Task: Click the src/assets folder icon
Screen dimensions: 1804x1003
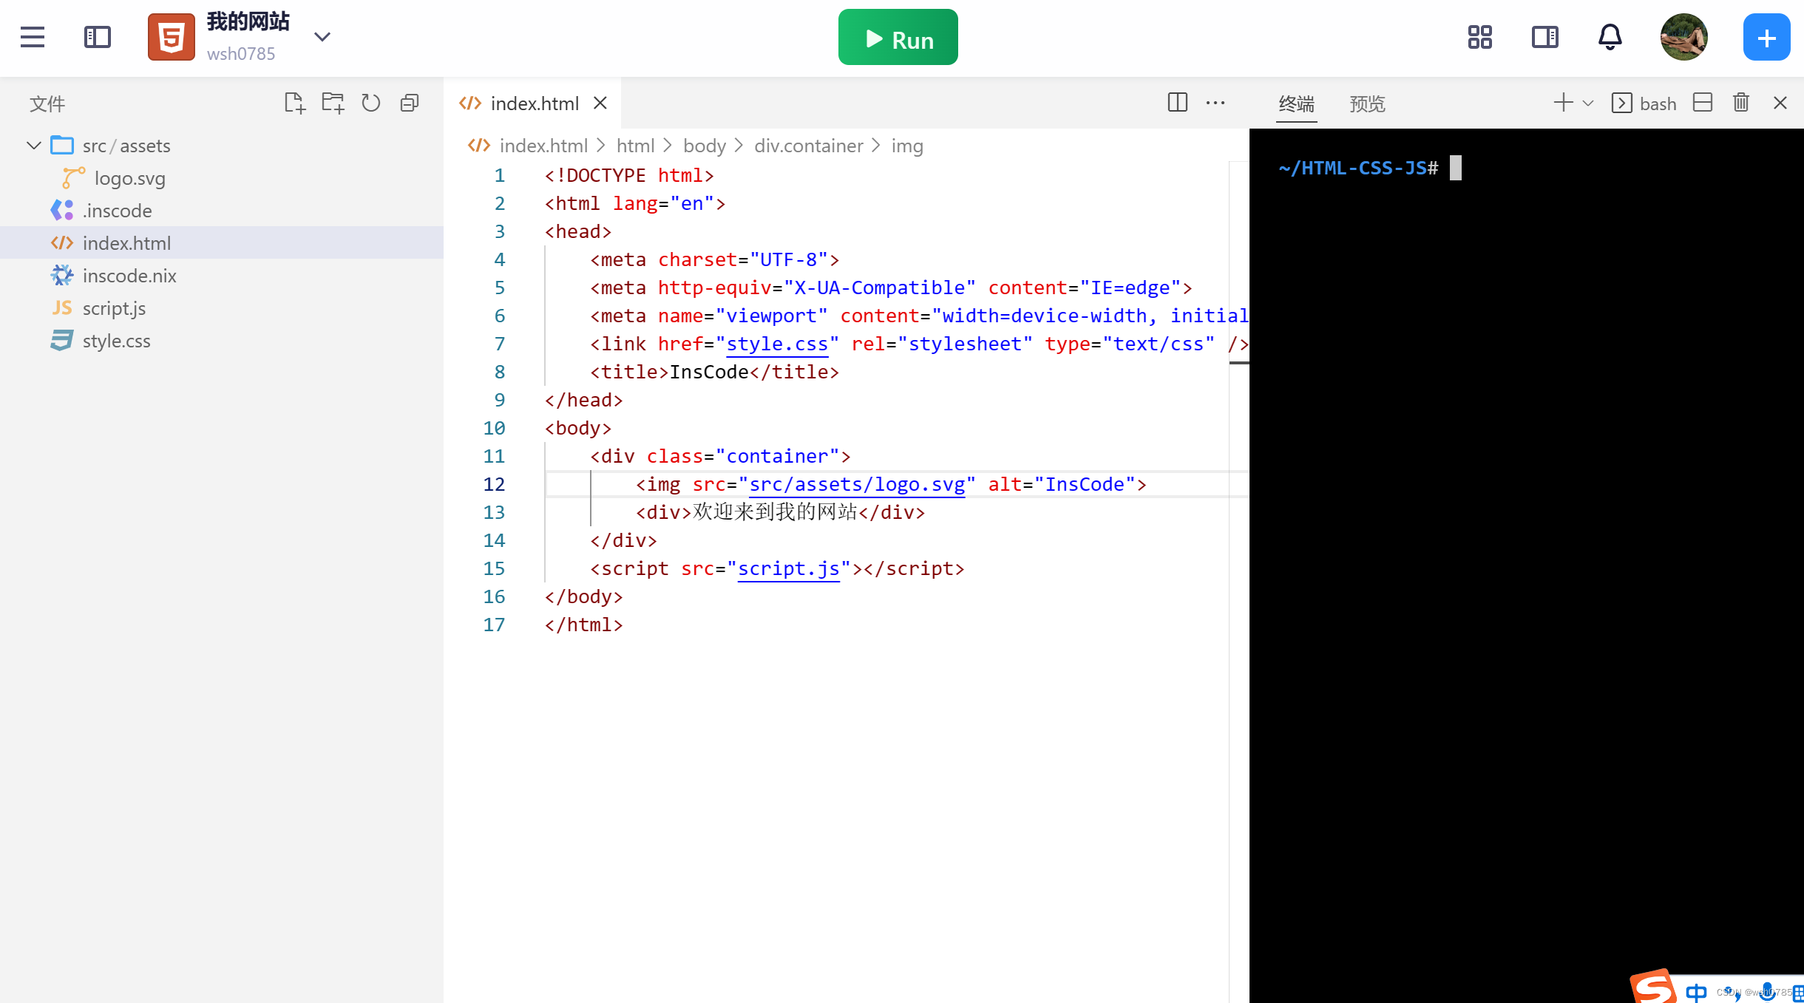Action: coord(62,145)
